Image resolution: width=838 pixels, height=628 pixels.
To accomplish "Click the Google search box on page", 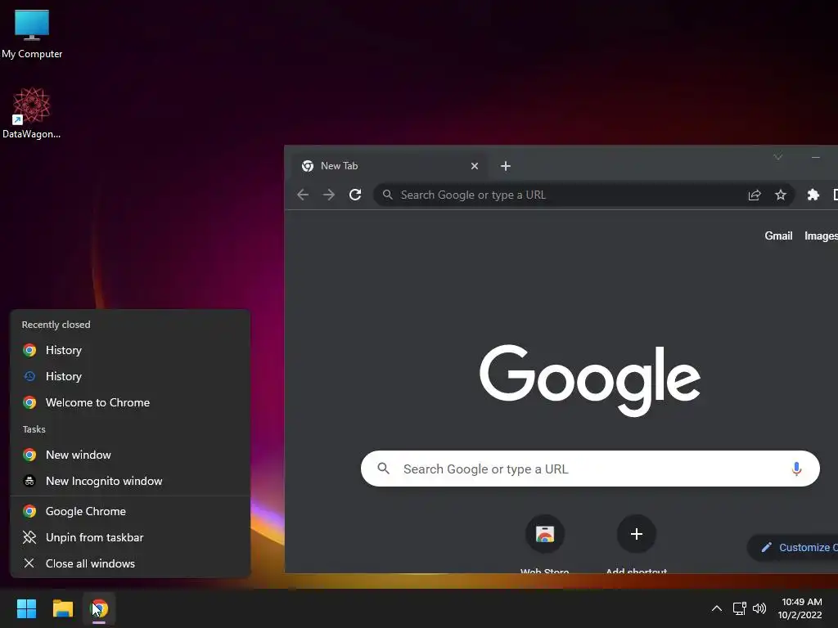I will coord(590,469).
